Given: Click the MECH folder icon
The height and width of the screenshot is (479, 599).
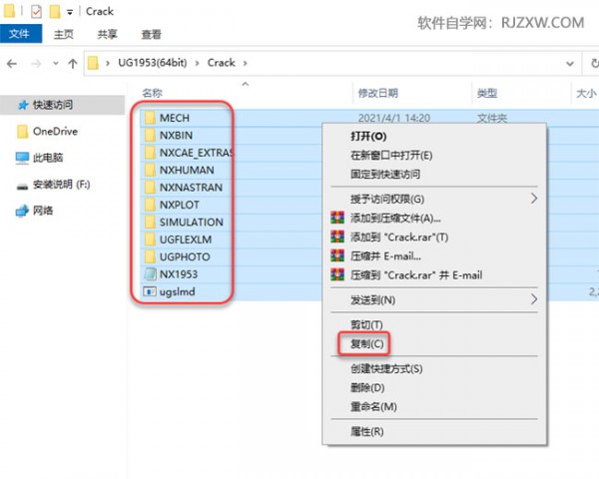Looking at the screenshot, I should pos(150,118).
